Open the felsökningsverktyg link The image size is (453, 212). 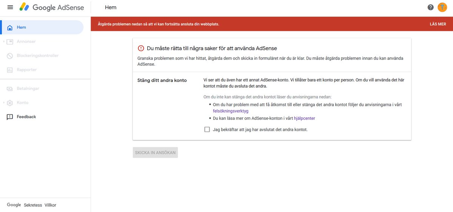click(x=231, y=111)
